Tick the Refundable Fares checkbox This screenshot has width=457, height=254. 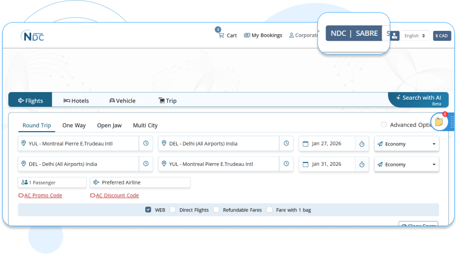click(x=216, y=210)
